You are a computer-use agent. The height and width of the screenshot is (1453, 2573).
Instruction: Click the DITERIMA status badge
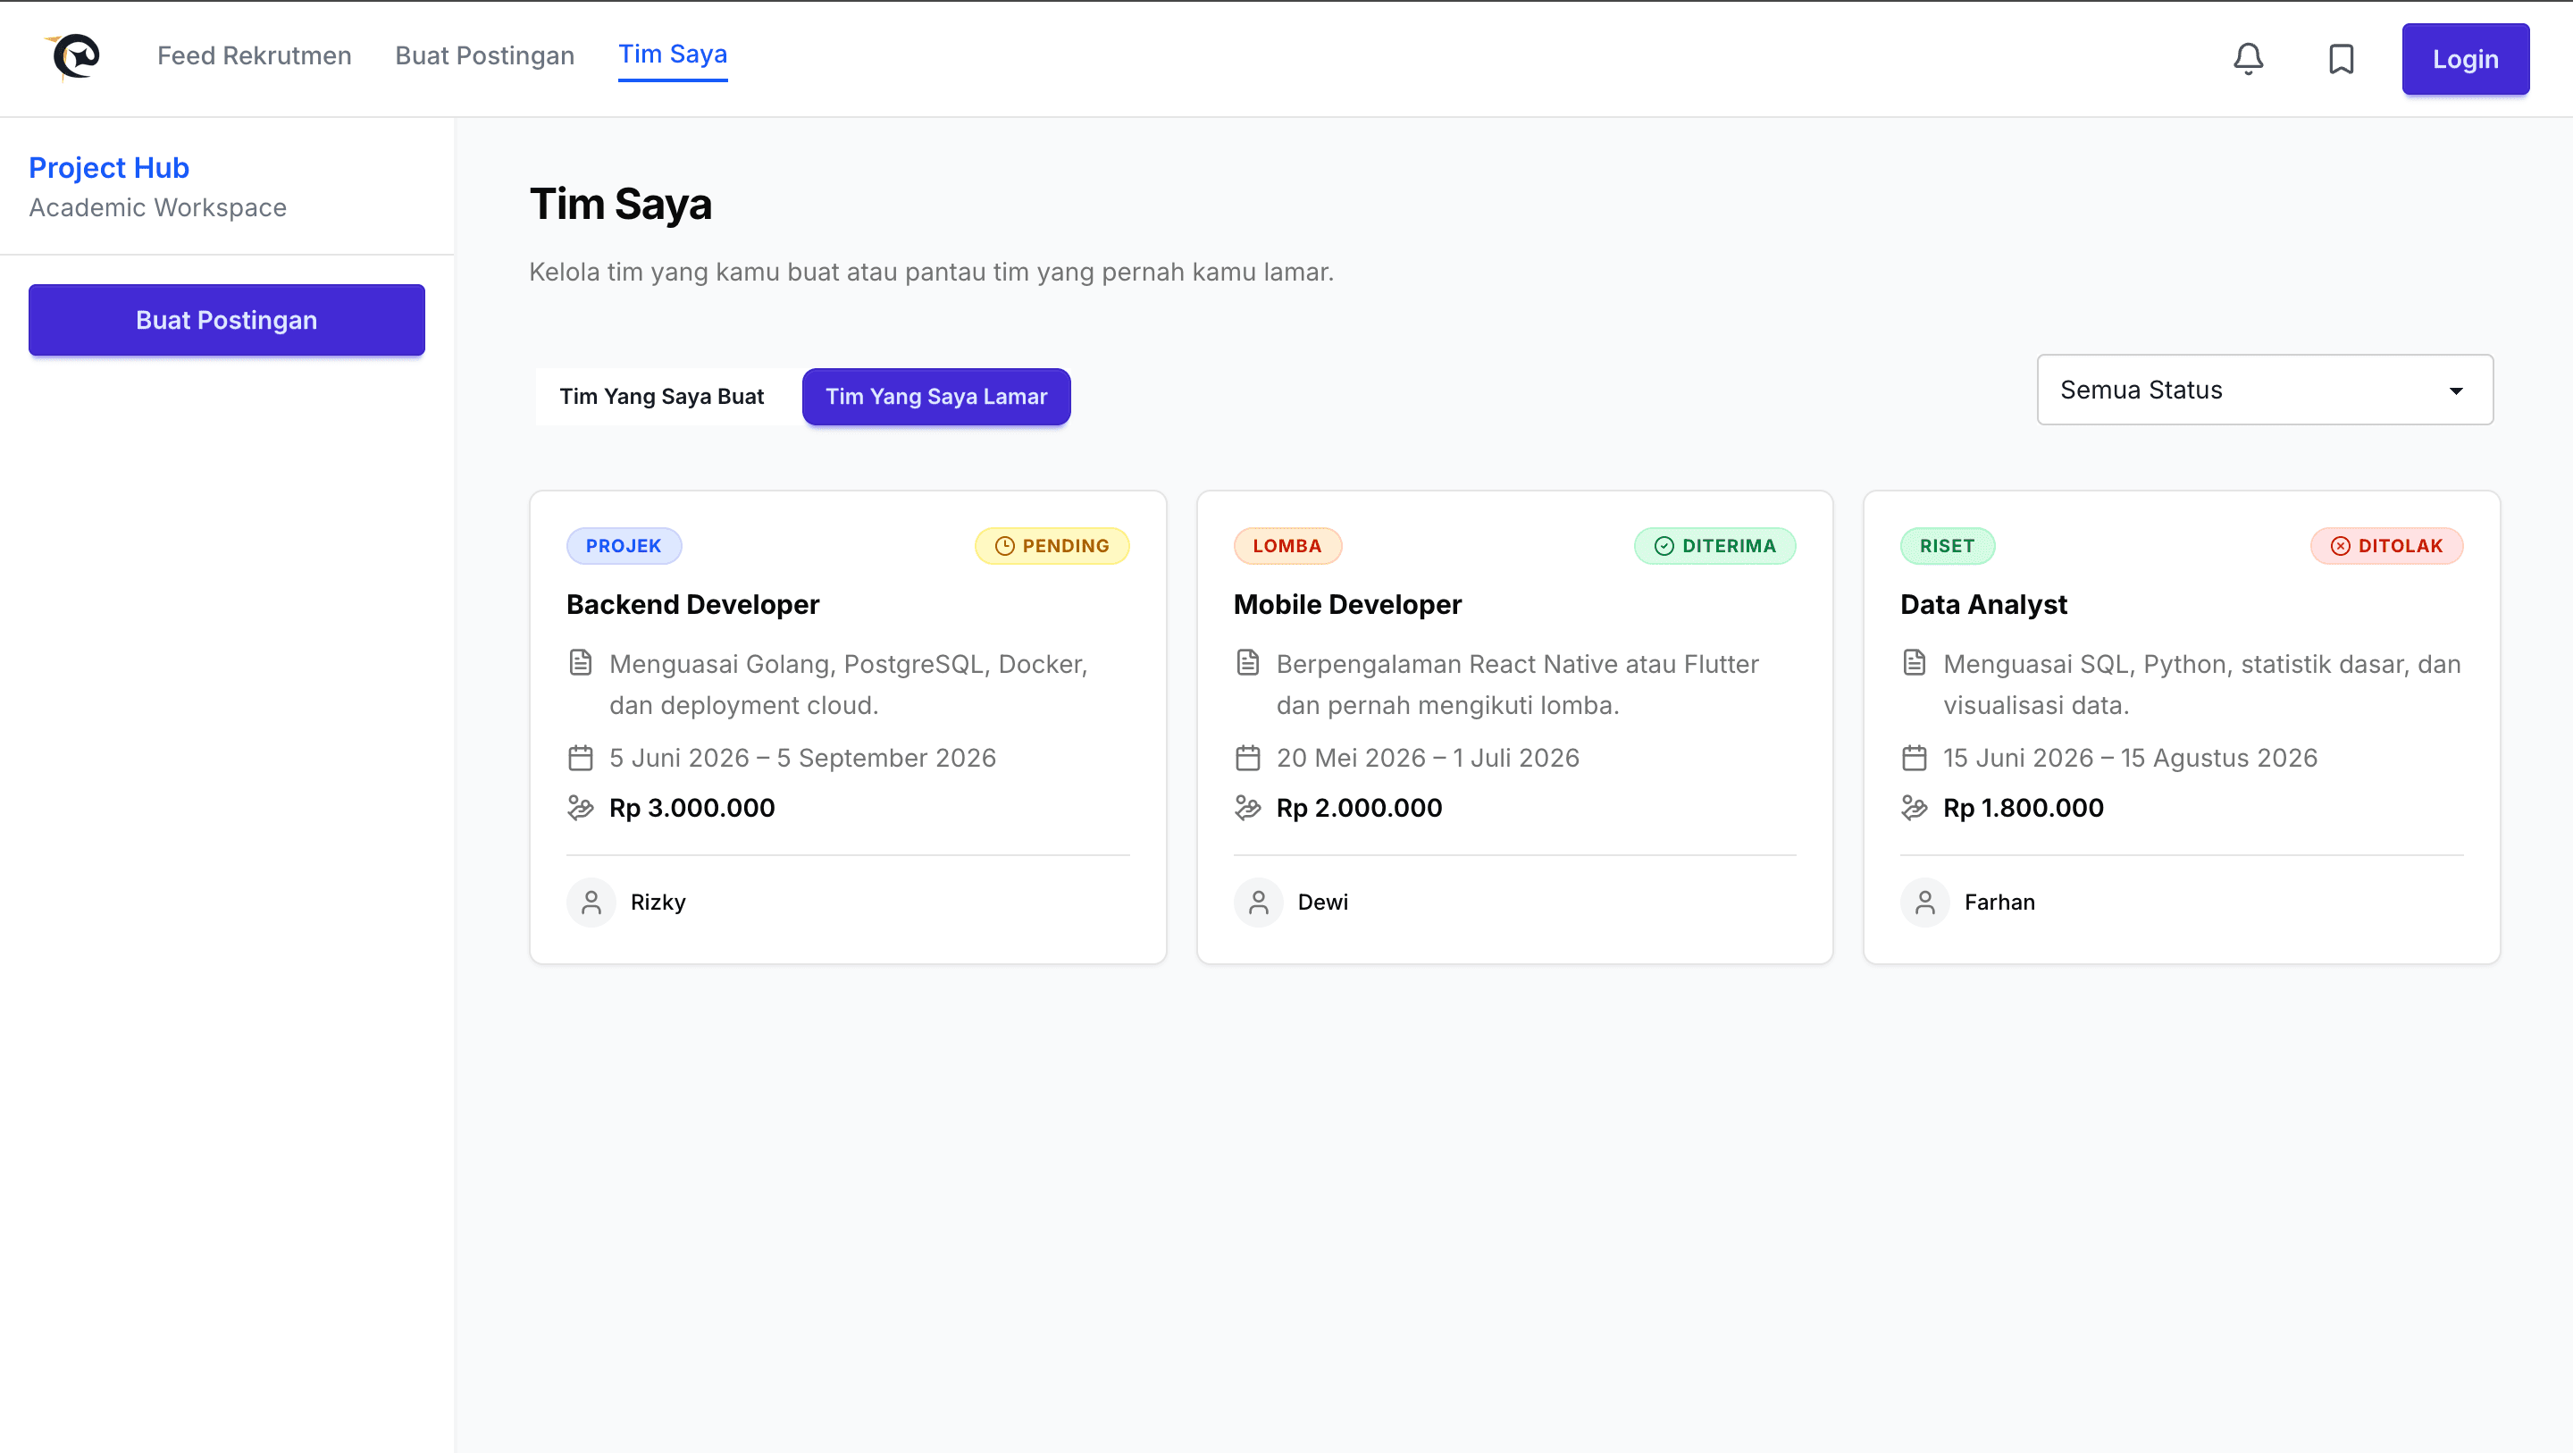coord(1714,546)
